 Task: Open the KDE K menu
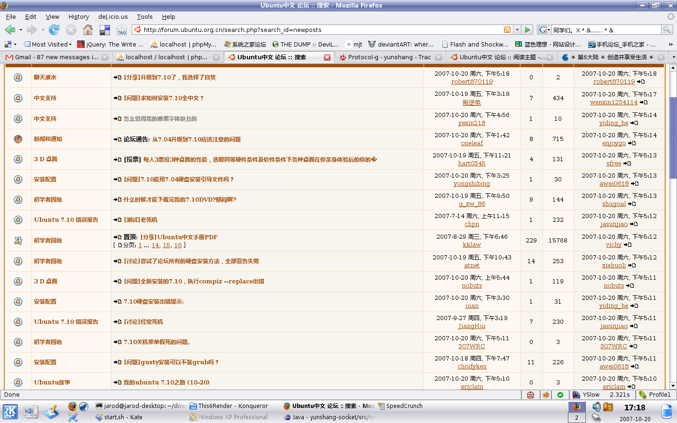click(10, 412)
